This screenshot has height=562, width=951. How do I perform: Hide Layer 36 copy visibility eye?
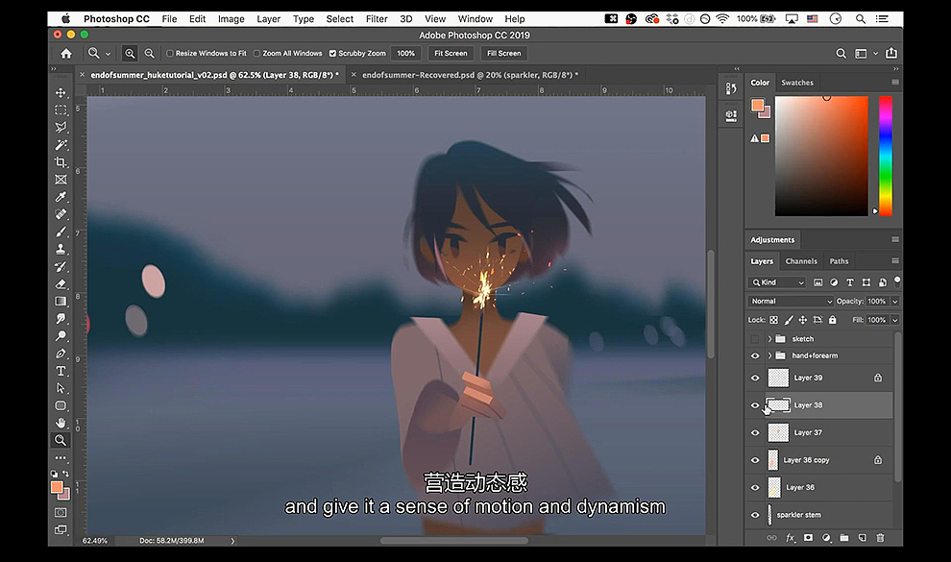[755, 460]
